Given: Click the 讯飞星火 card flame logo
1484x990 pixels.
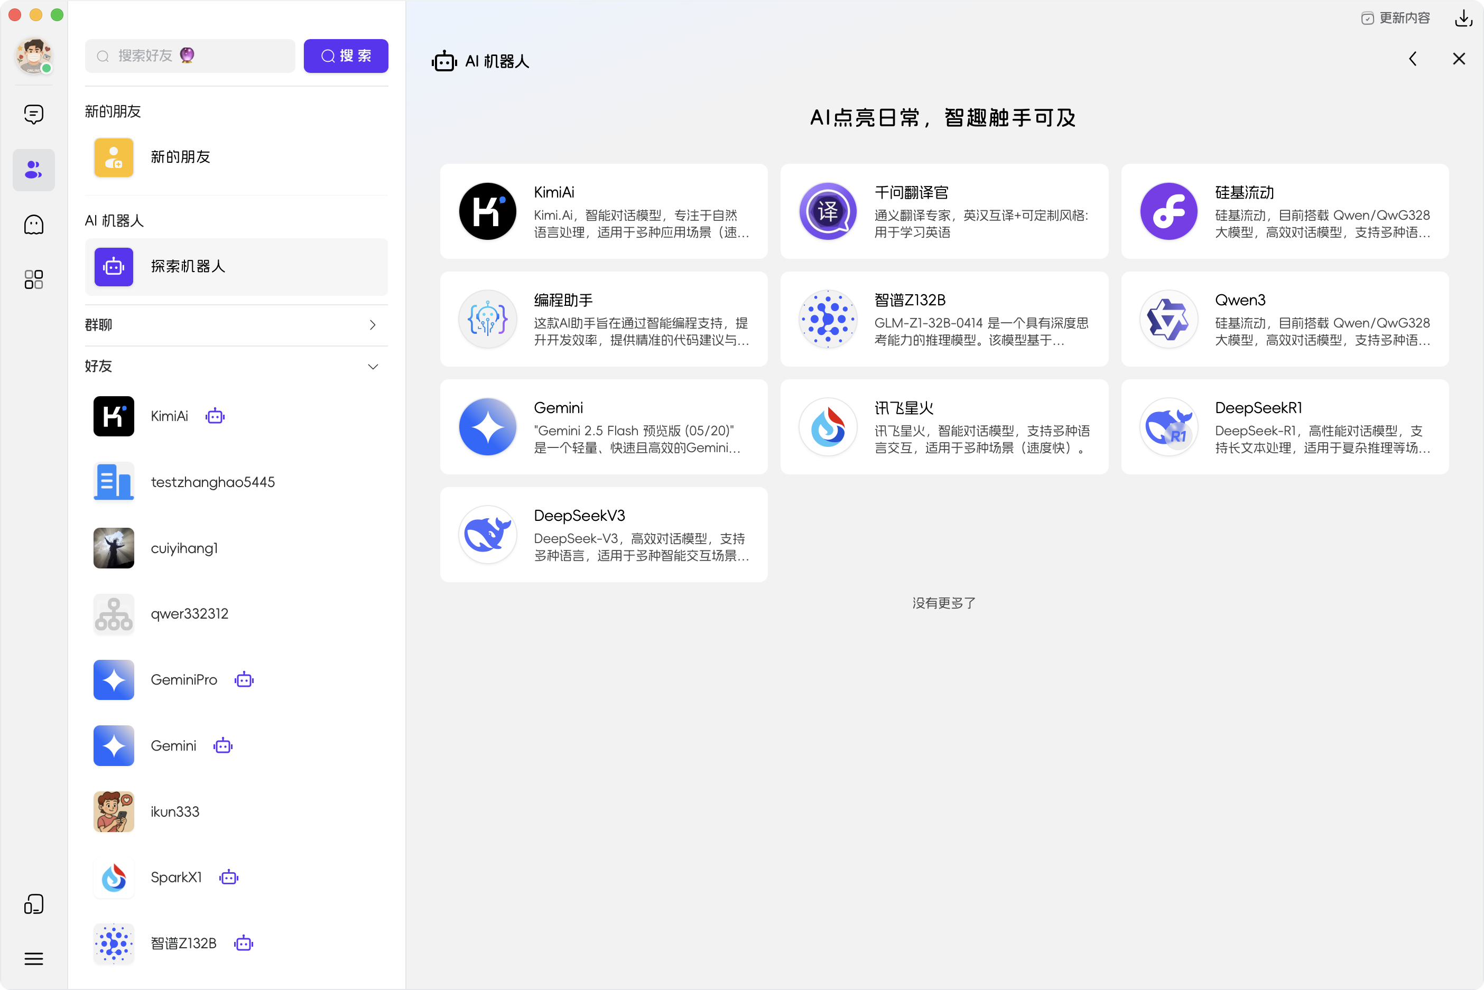Looking at the screenshot, I should coord(828,427).
